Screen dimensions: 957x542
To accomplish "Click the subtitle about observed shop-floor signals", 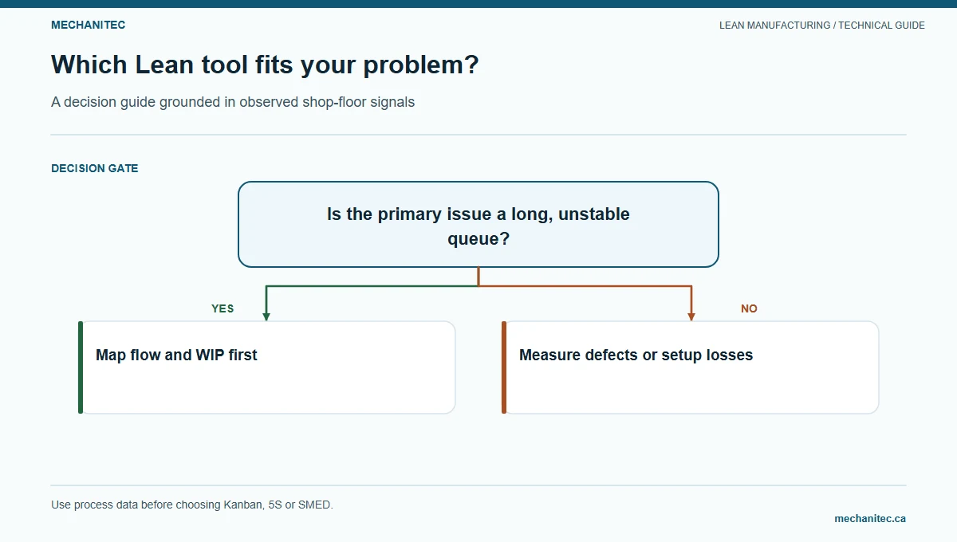I will click(x=233, y=102).
